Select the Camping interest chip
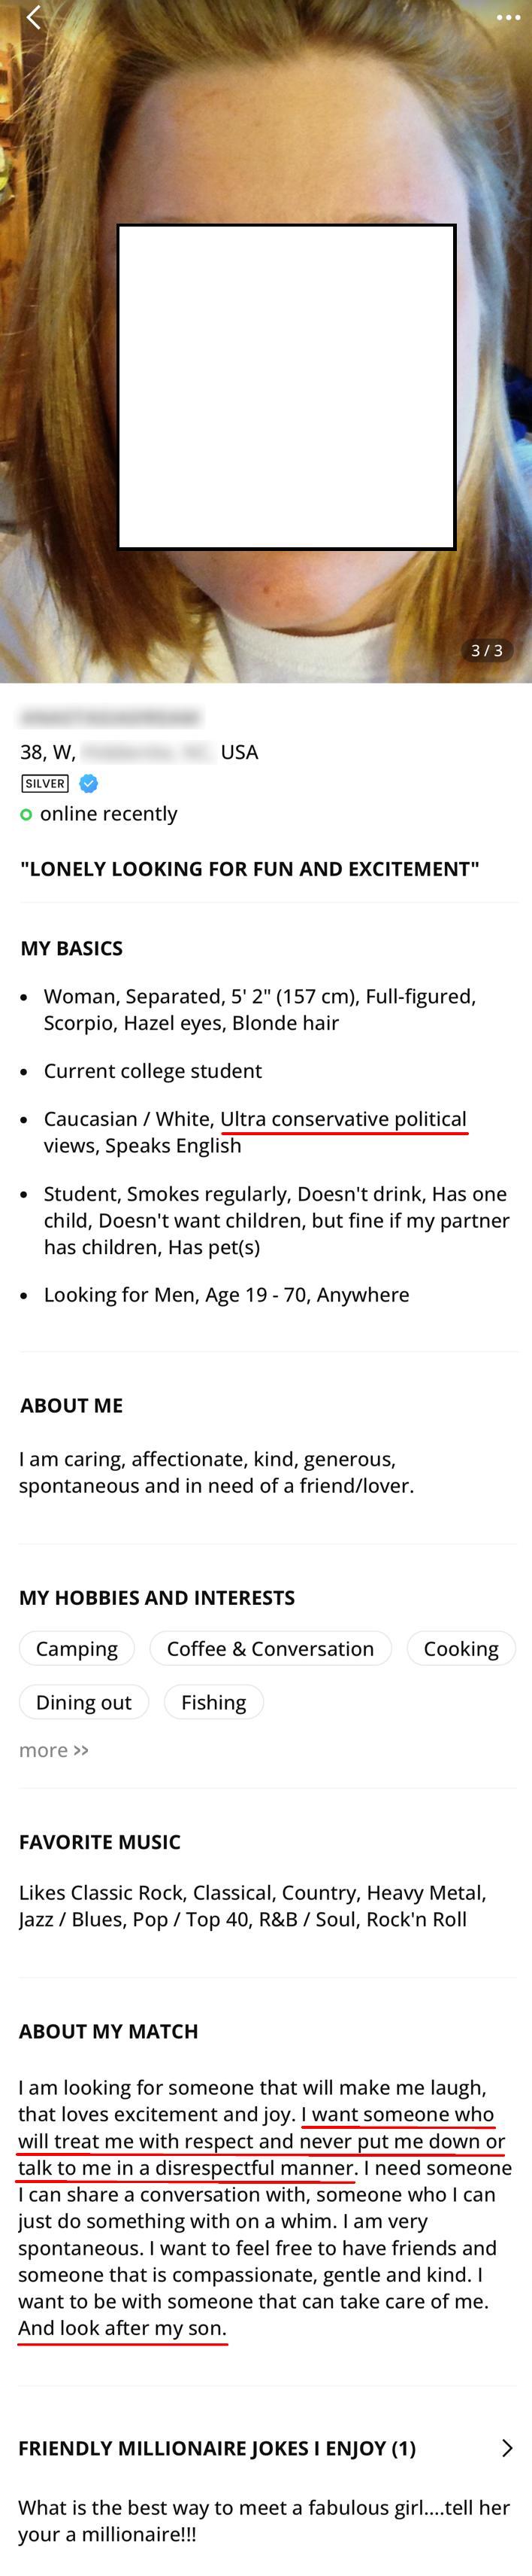Viewport: 532px width, 2576px height. 77,1648
